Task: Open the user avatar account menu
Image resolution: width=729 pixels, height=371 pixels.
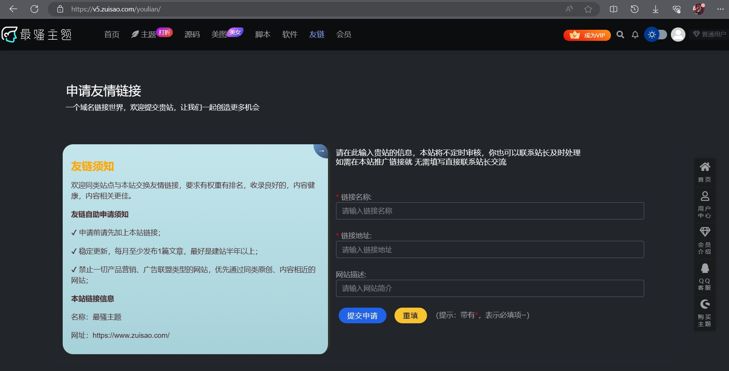Action: 677,34
